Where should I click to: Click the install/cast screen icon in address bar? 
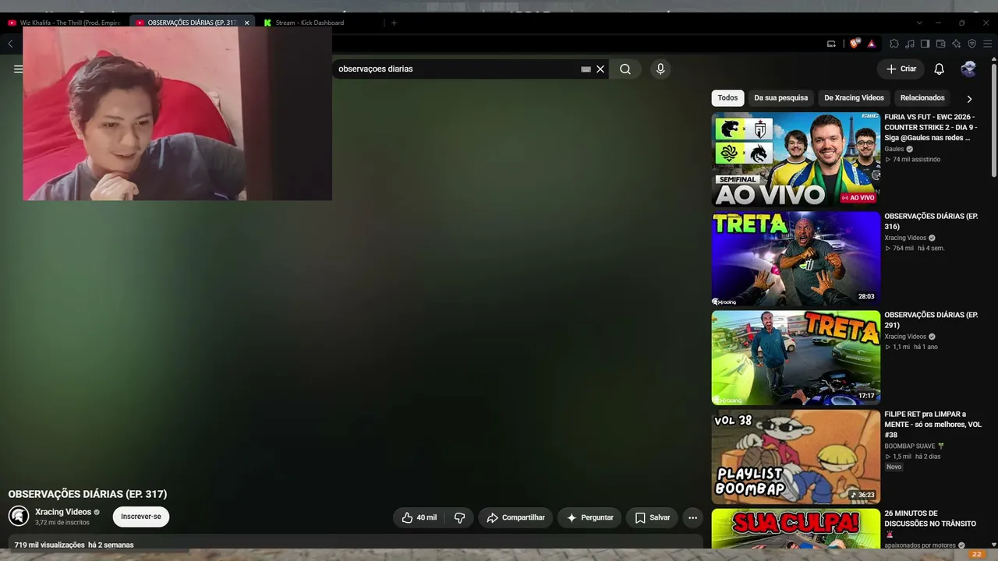(x=831, y=44)
